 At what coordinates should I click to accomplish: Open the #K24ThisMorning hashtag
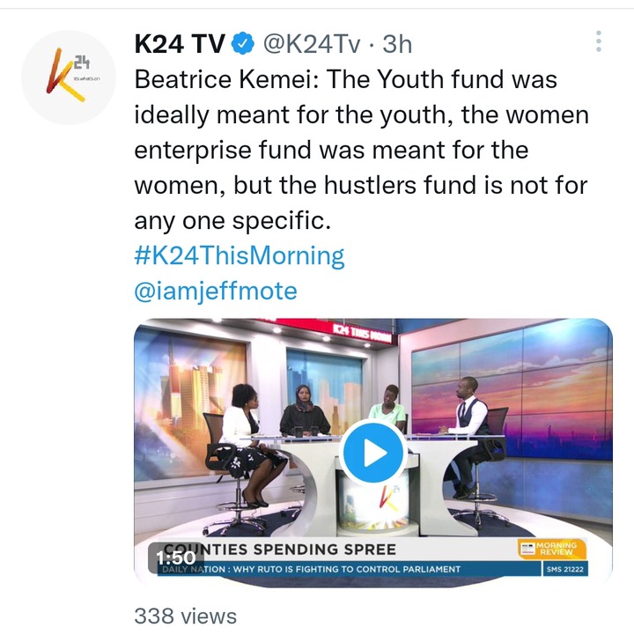point(240,256)
